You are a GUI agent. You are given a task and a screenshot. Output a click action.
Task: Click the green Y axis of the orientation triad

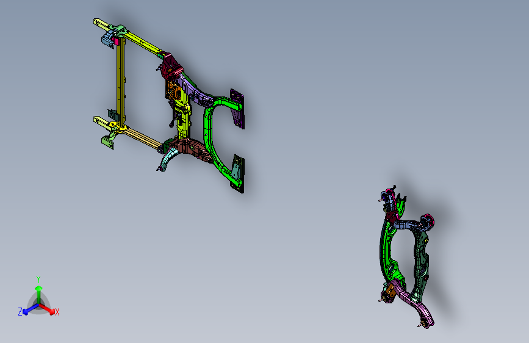click(x=39, y=295)
